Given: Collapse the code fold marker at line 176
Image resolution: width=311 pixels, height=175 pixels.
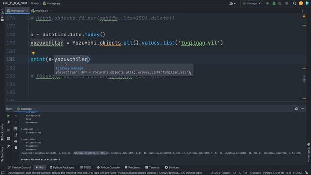Looking at the screenshot, I should (x=28, y=18).
